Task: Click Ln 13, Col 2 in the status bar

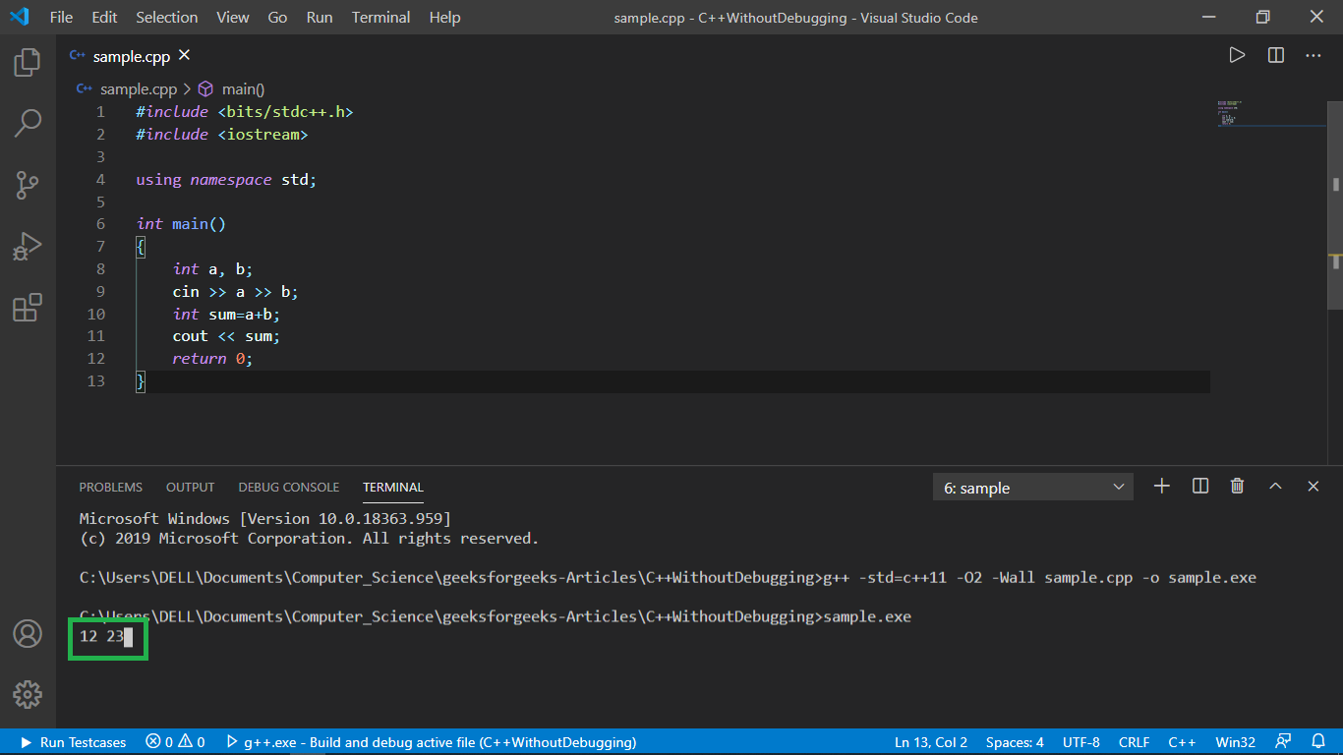Action: tap(931, 742)
